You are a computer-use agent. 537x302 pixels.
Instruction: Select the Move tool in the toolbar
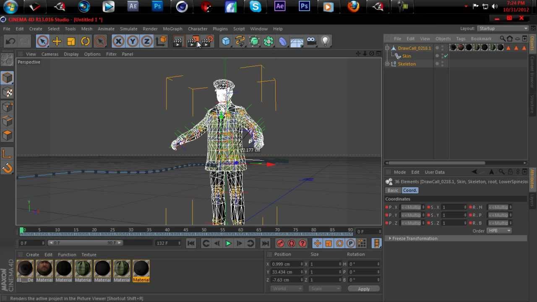click(57, 41)
